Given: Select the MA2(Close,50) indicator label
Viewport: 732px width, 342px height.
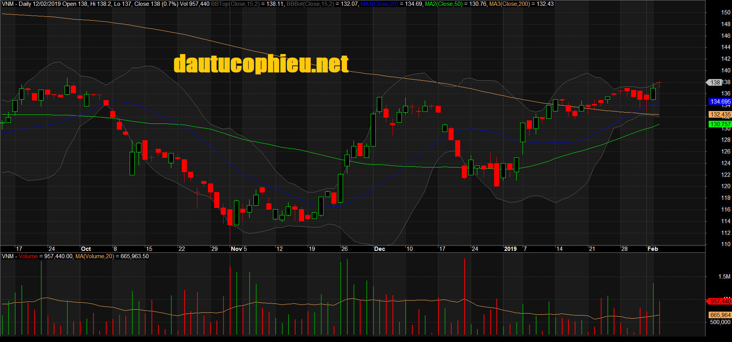Looking at the screenshot, I should (x=444, y=4).
